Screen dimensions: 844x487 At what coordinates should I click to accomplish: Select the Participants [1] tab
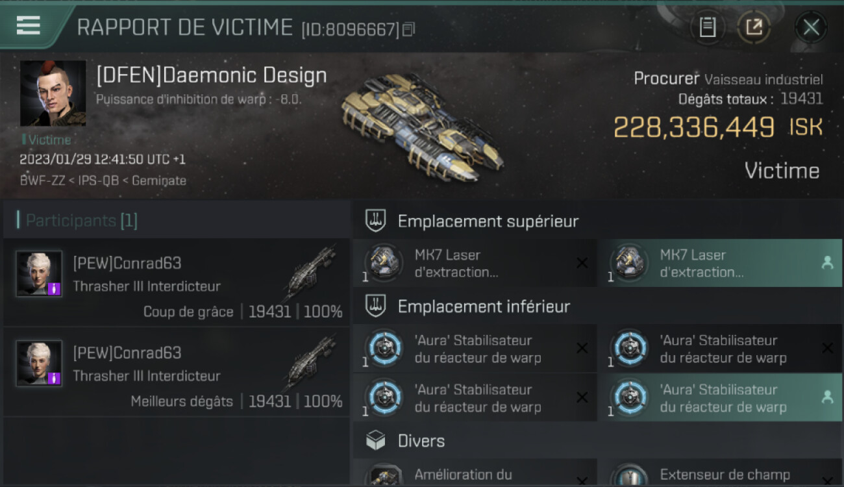click(x=81, y=220)
